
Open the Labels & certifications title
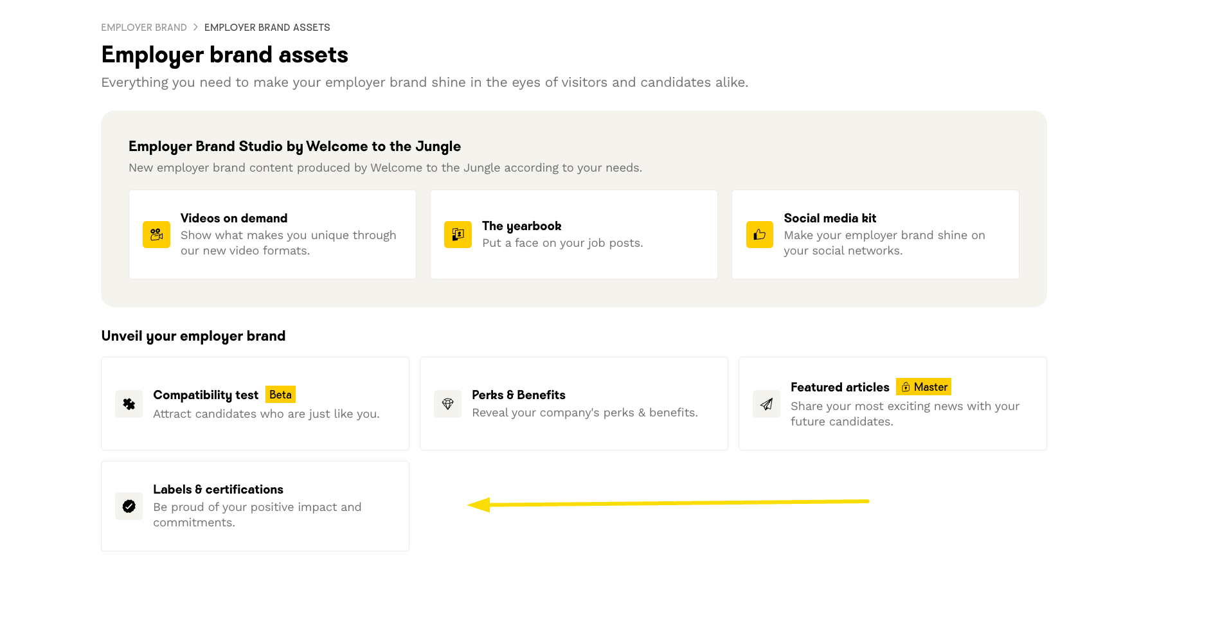point(218,490)
